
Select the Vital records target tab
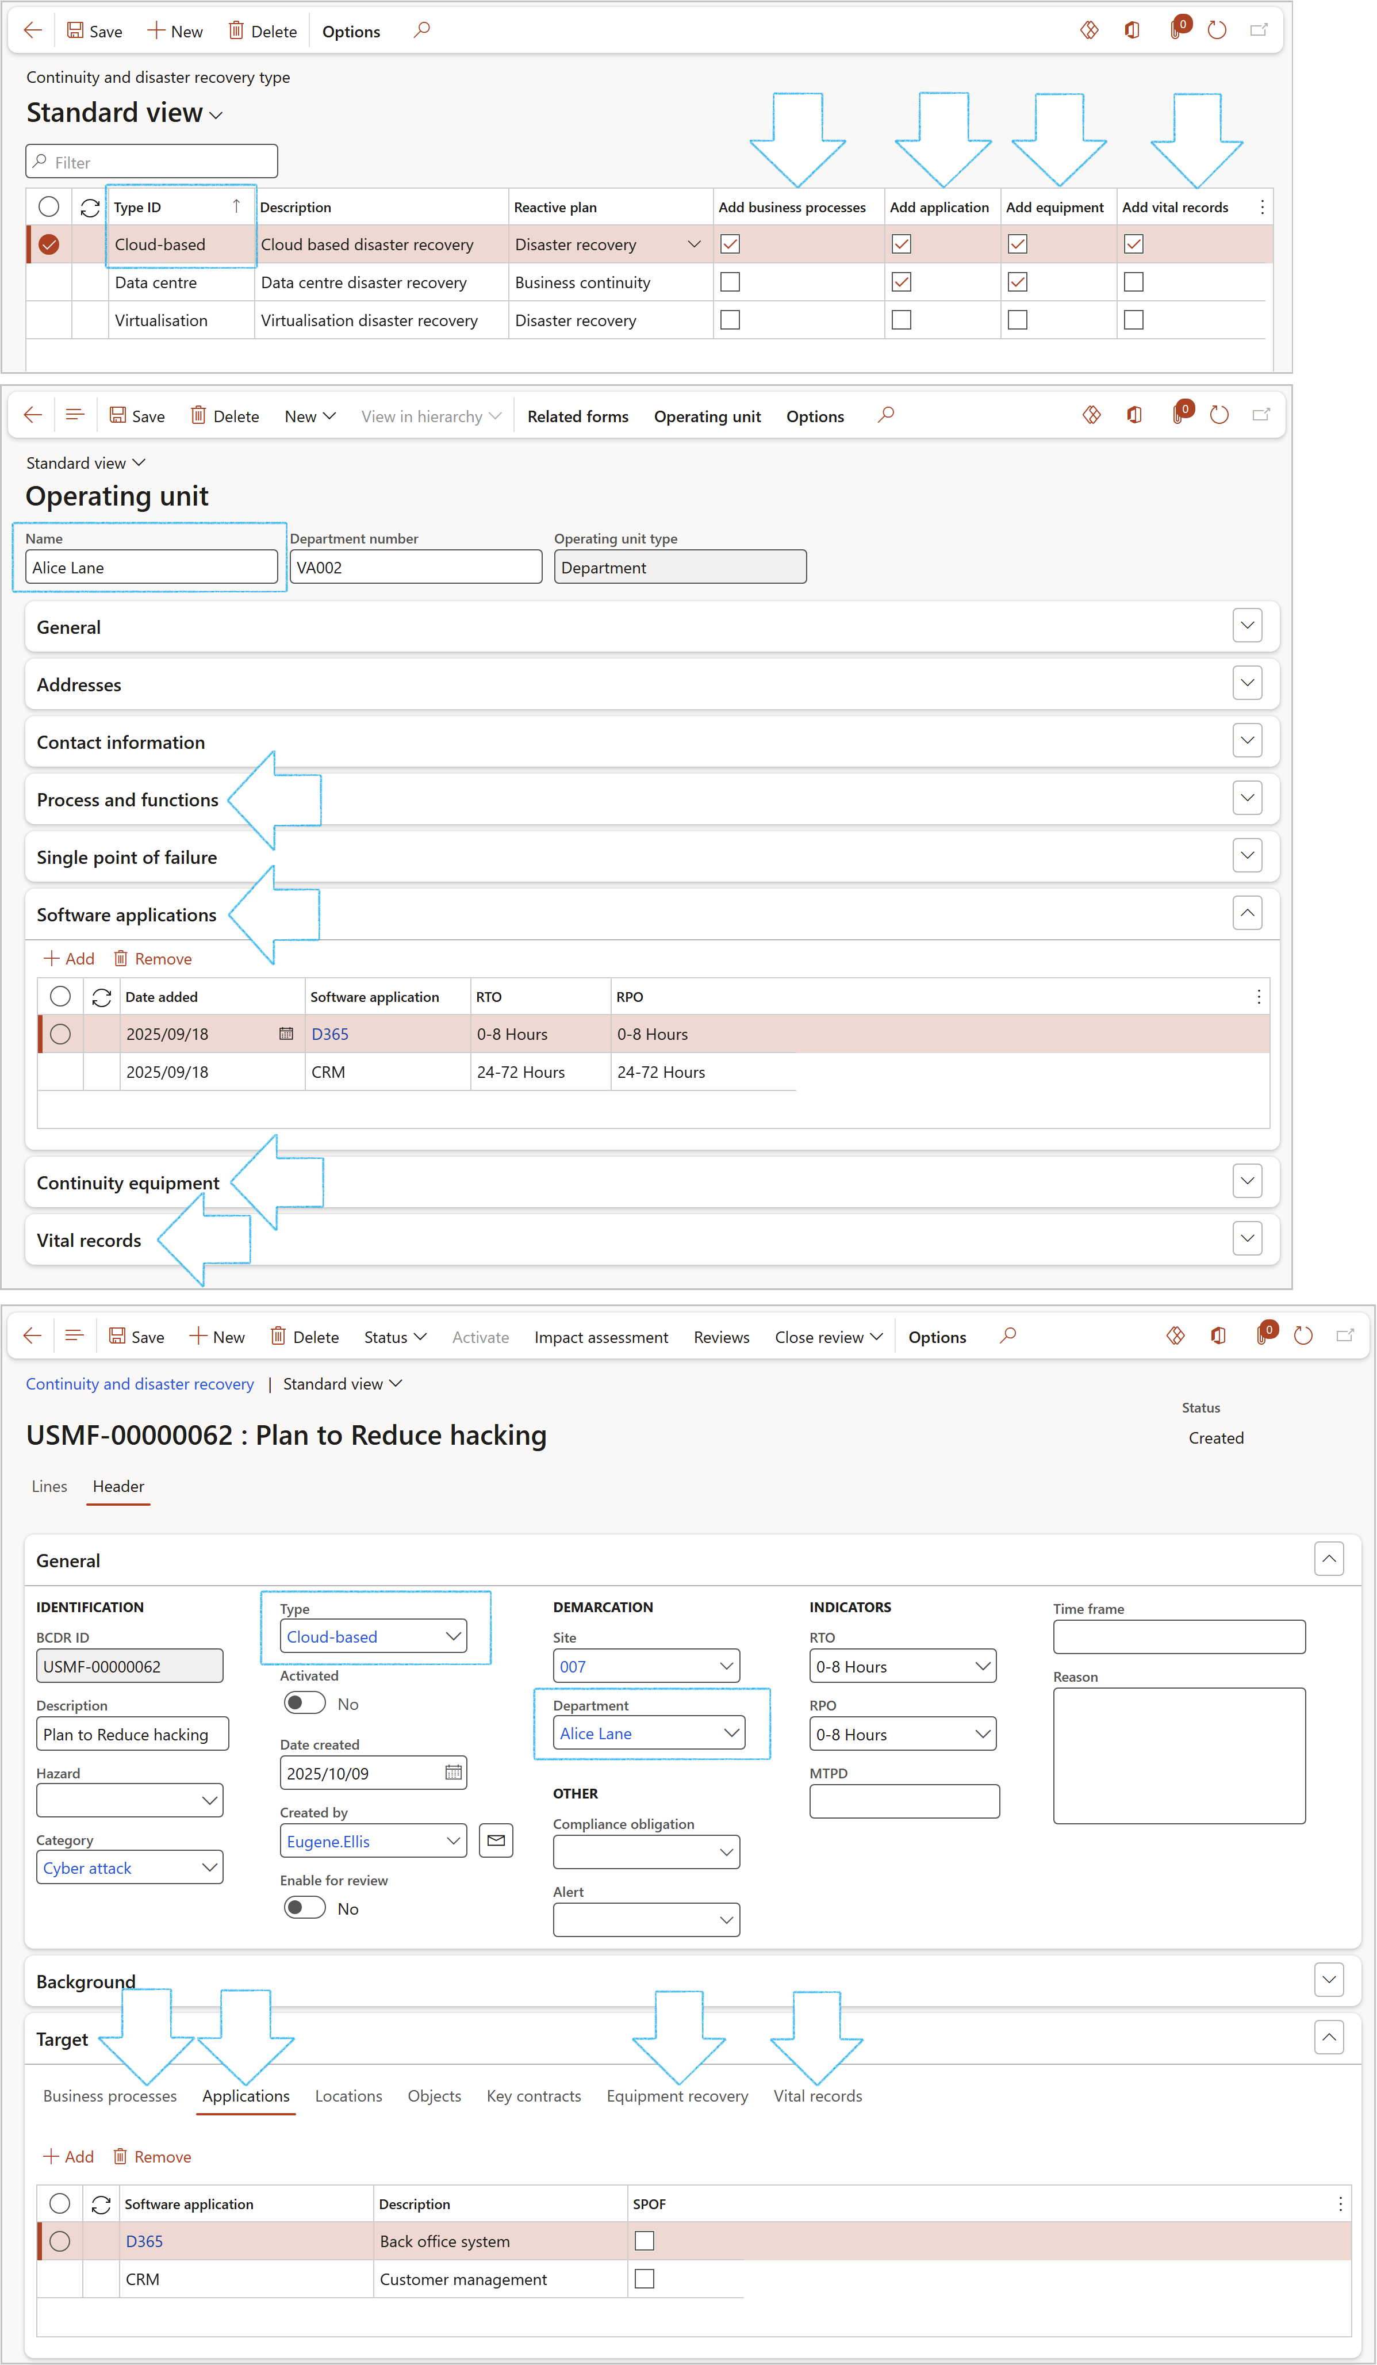[x=817, y=2096]
